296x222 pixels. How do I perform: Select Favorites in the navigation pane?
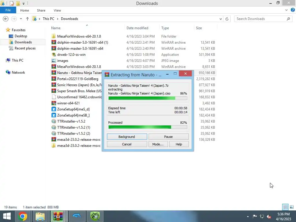click(18, 30)
